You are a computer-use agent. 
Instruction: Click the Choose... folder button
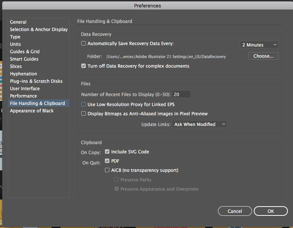(x=263, y=56)
